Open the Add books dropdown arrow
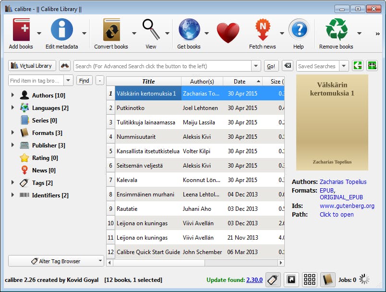Viewport: 386px width, 292px height. (x=39, y=33)
